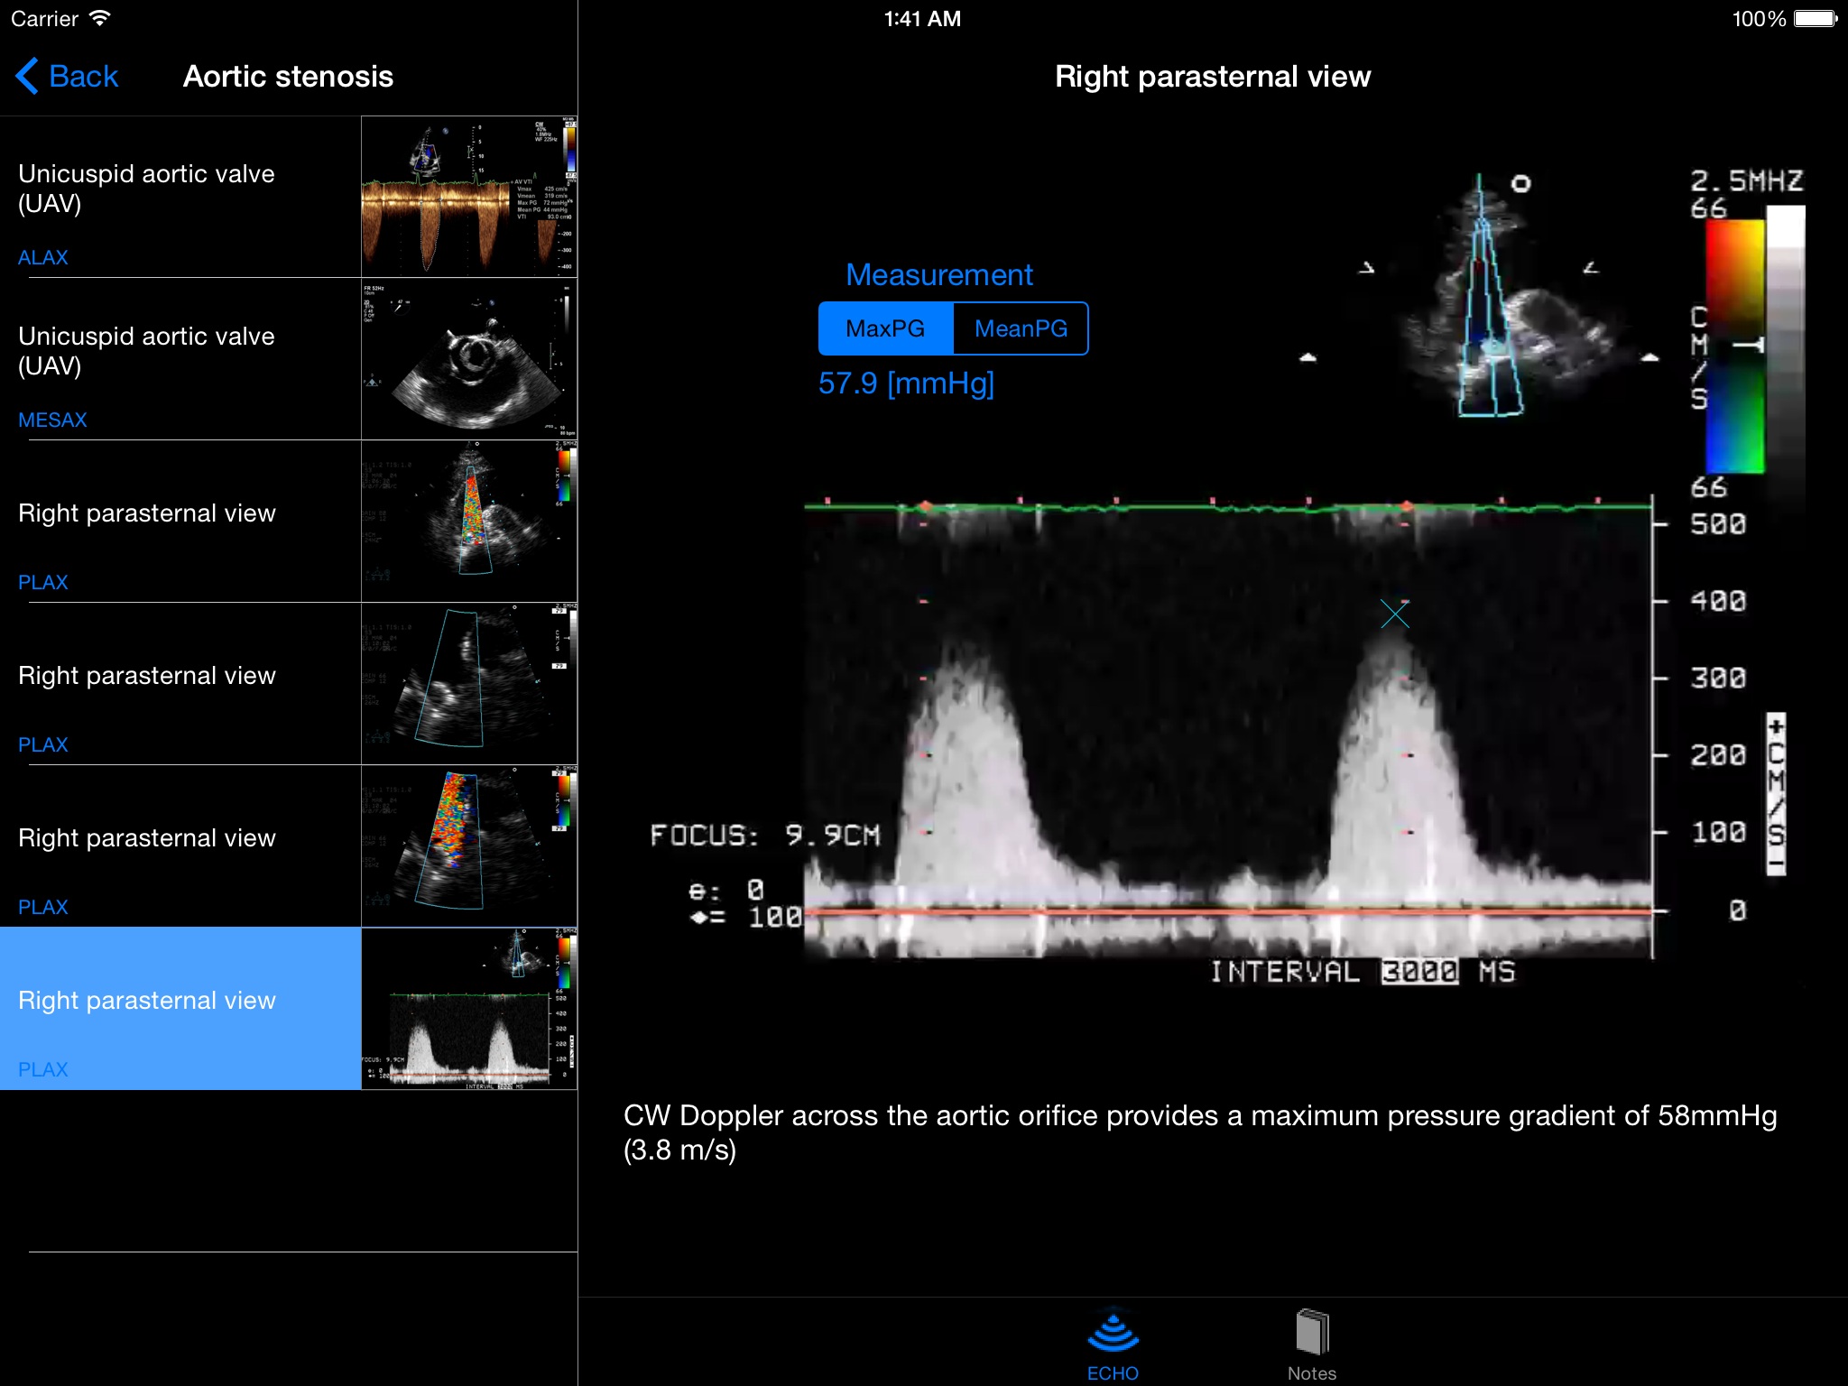Tap the Wi-Fi icon in status bar
1848x1386 pixels.
point(100,18)
